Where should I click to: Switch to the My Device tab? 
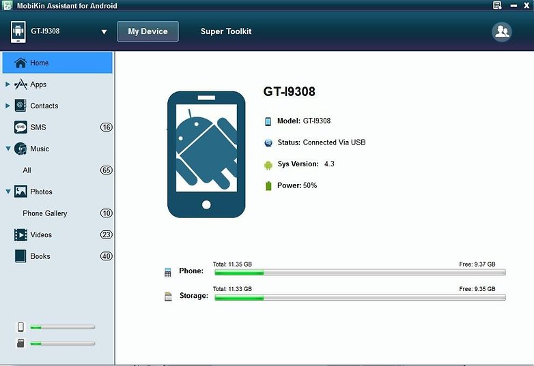coord(147,31)
